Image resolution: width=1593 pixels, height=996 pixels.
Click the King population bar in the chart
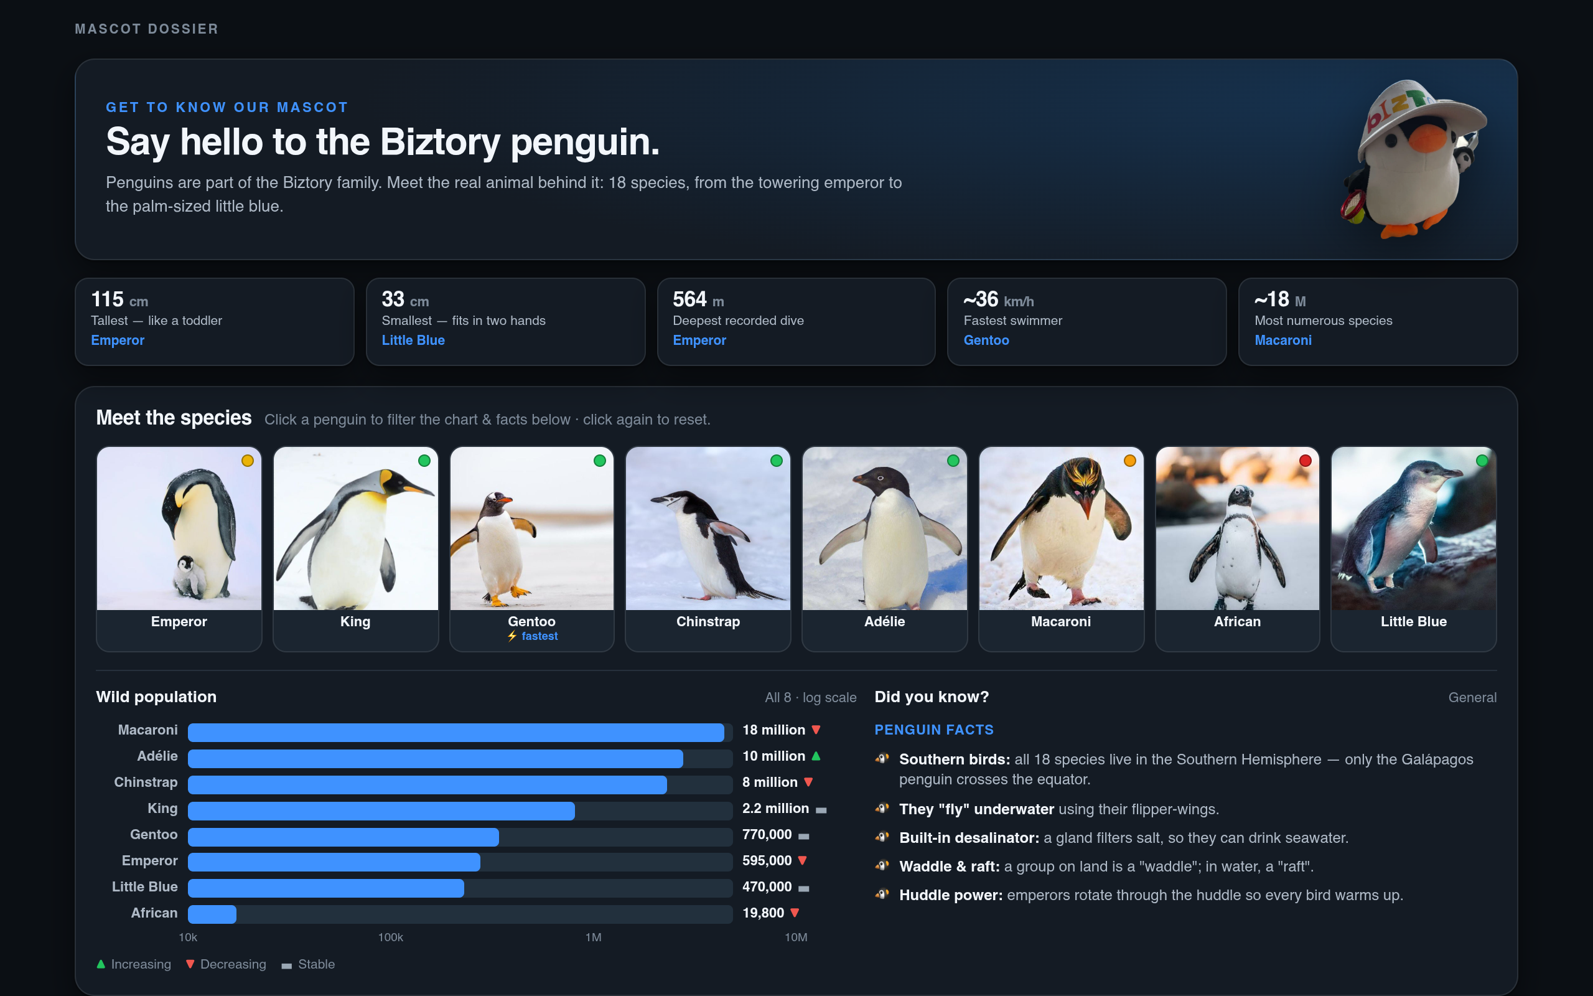click(381, 811)
